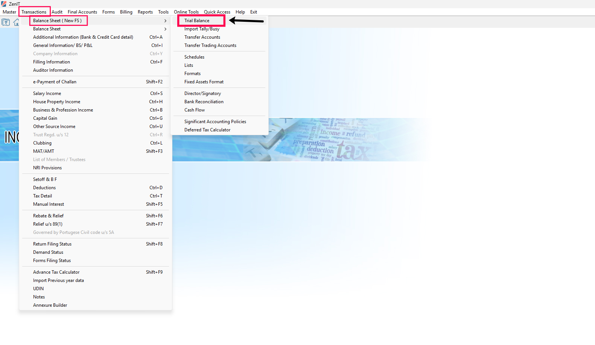Expand the Balance Sheet submenu arrow
595x345 pixels.
point(165,29)
